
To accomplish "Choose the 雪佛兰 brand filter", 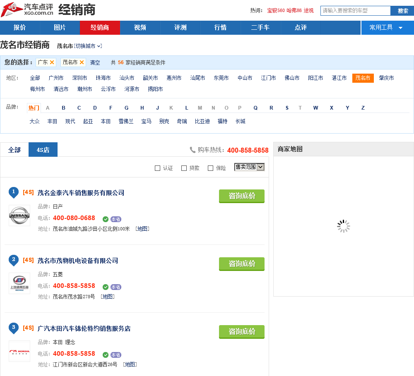I will pos(126,121).
